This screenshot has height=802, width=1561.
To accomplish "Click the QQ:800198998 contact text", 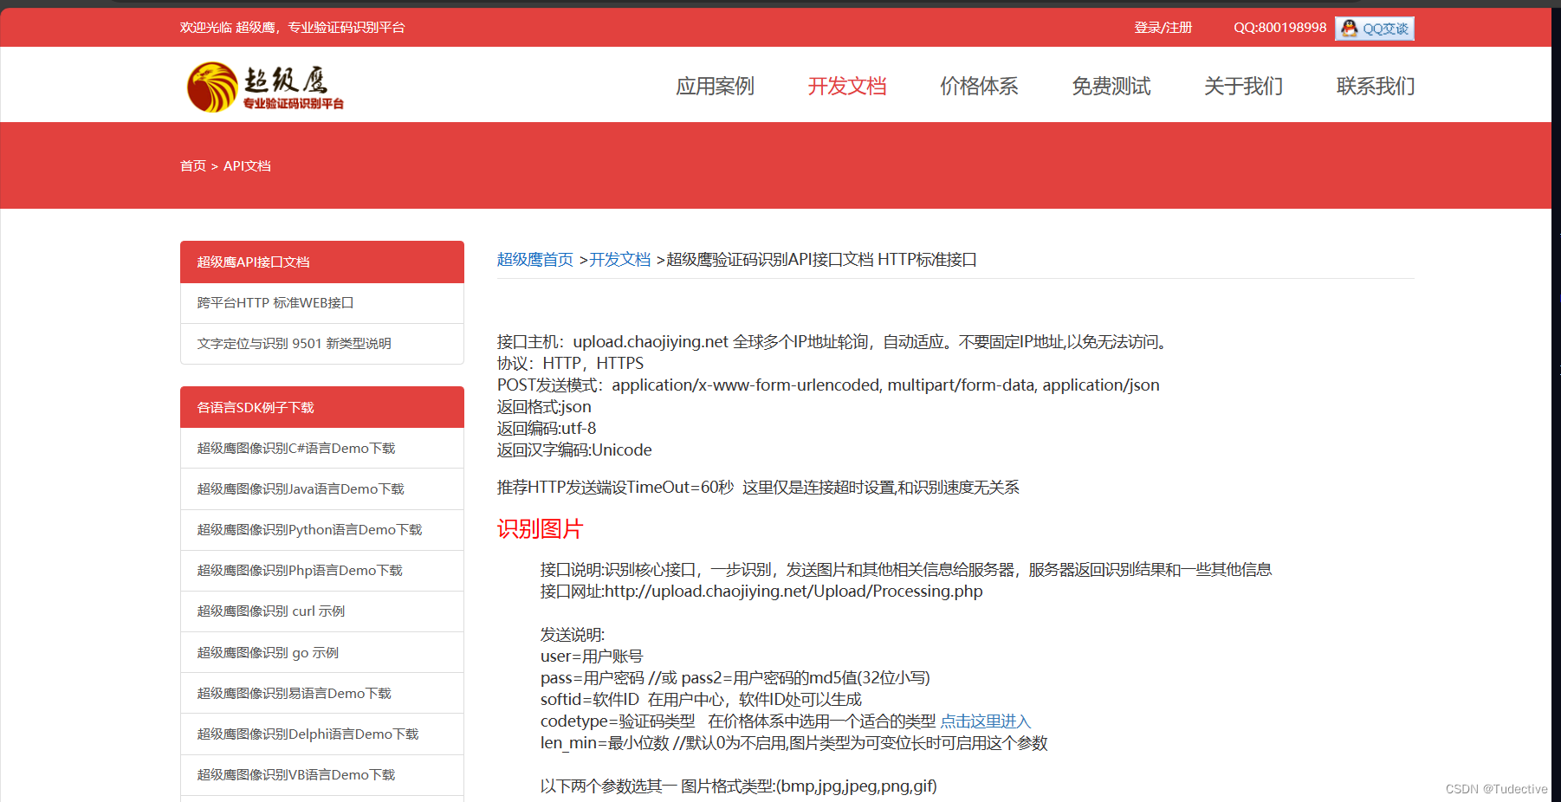I will 1280,28.
